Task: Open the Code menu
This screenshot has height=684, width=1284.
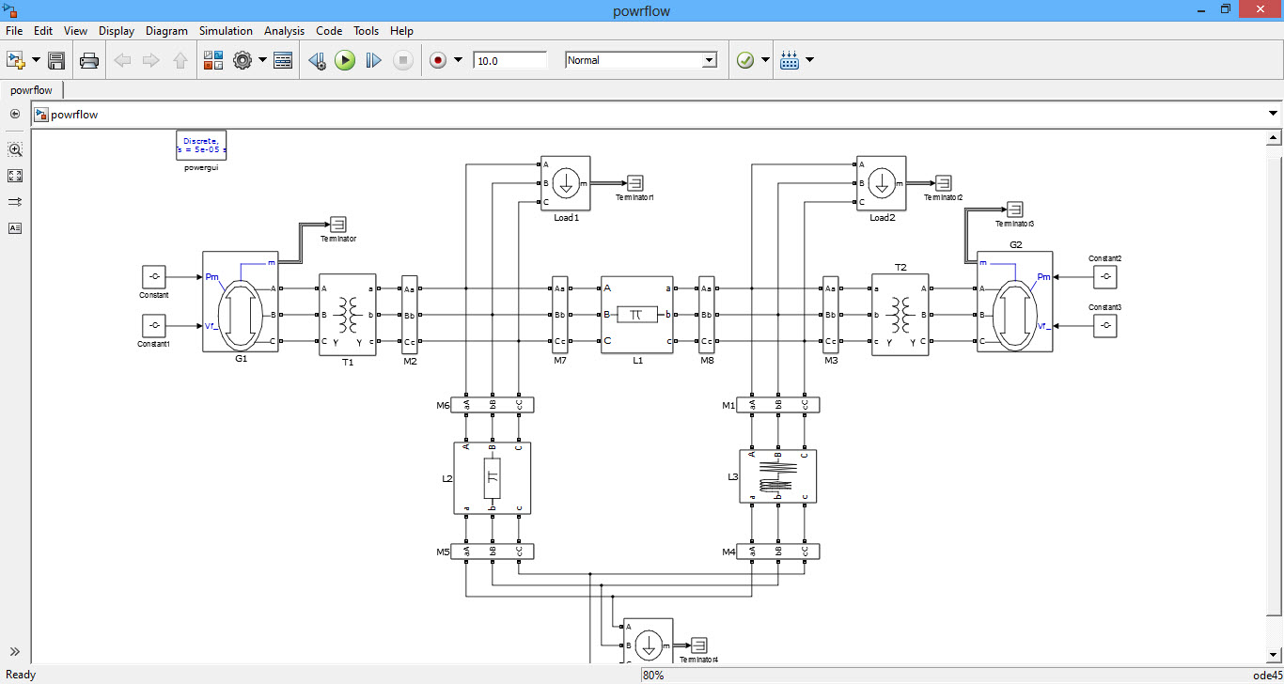Action: pyautogui.click(x=329, y=31)
